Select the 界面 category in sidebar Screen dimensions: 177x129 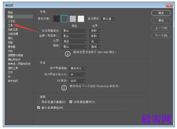tap(20, 17)
